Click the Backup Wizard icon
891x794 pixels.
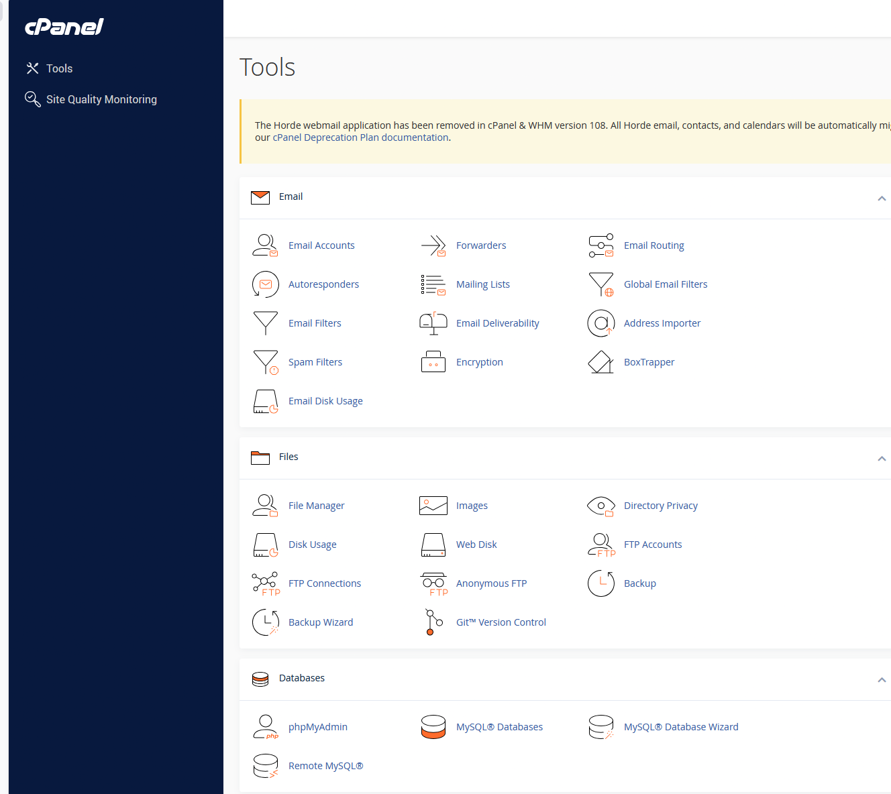point(266,622)
